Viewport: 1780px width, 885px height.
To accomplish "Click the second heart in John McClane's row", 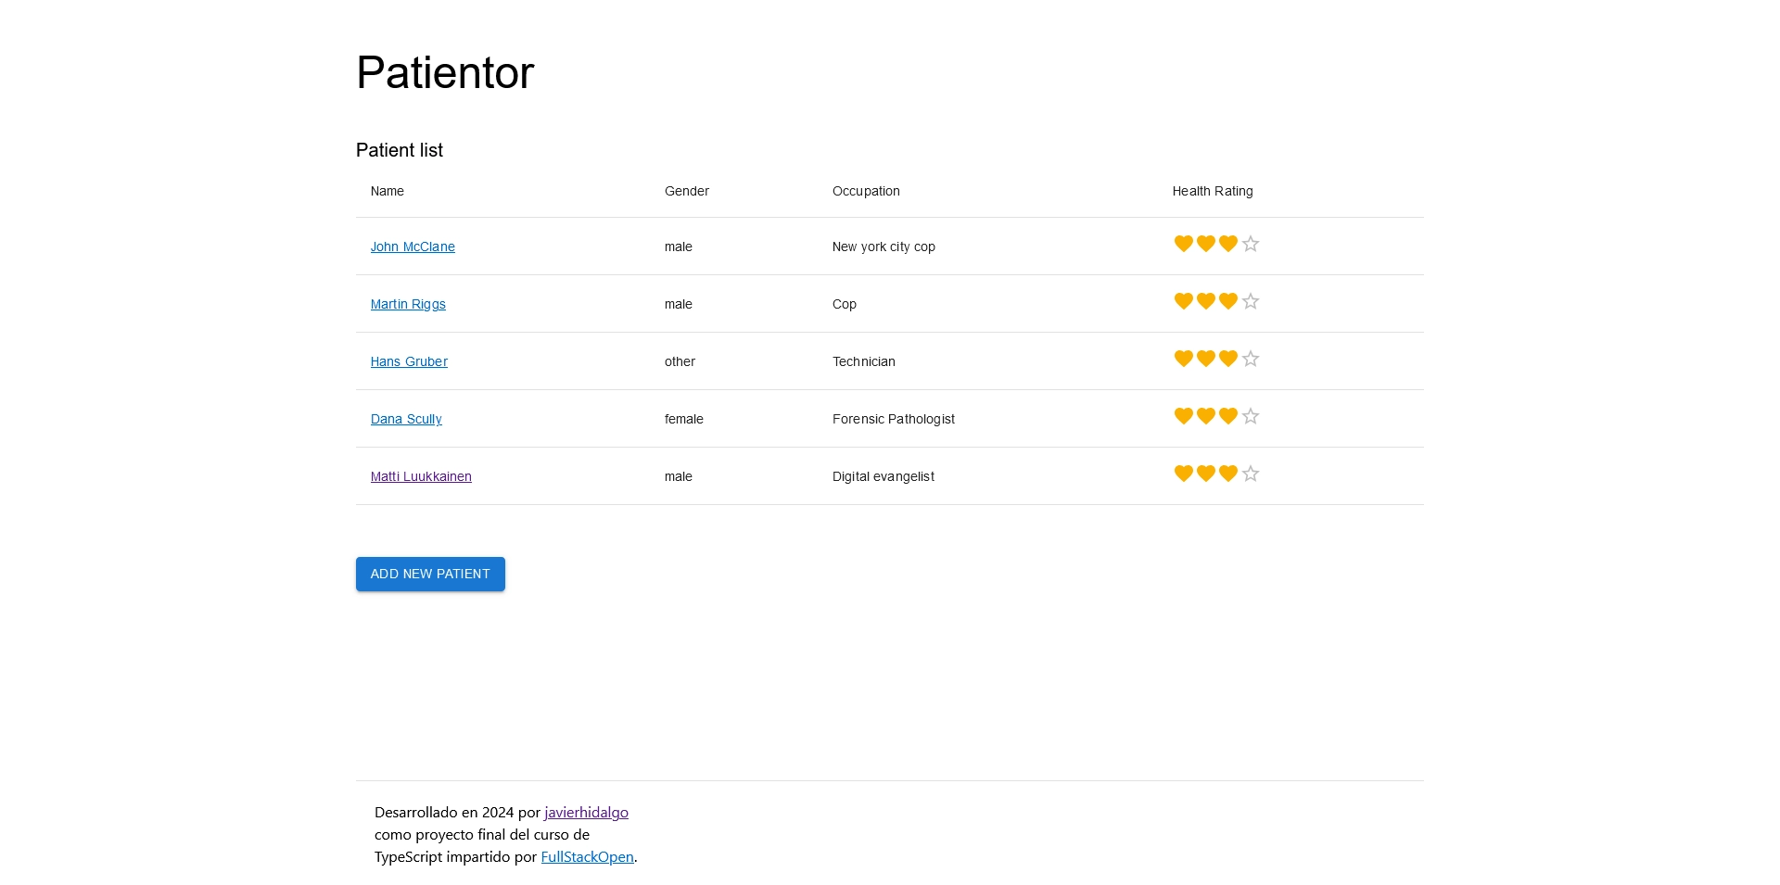I will 1206,244.
